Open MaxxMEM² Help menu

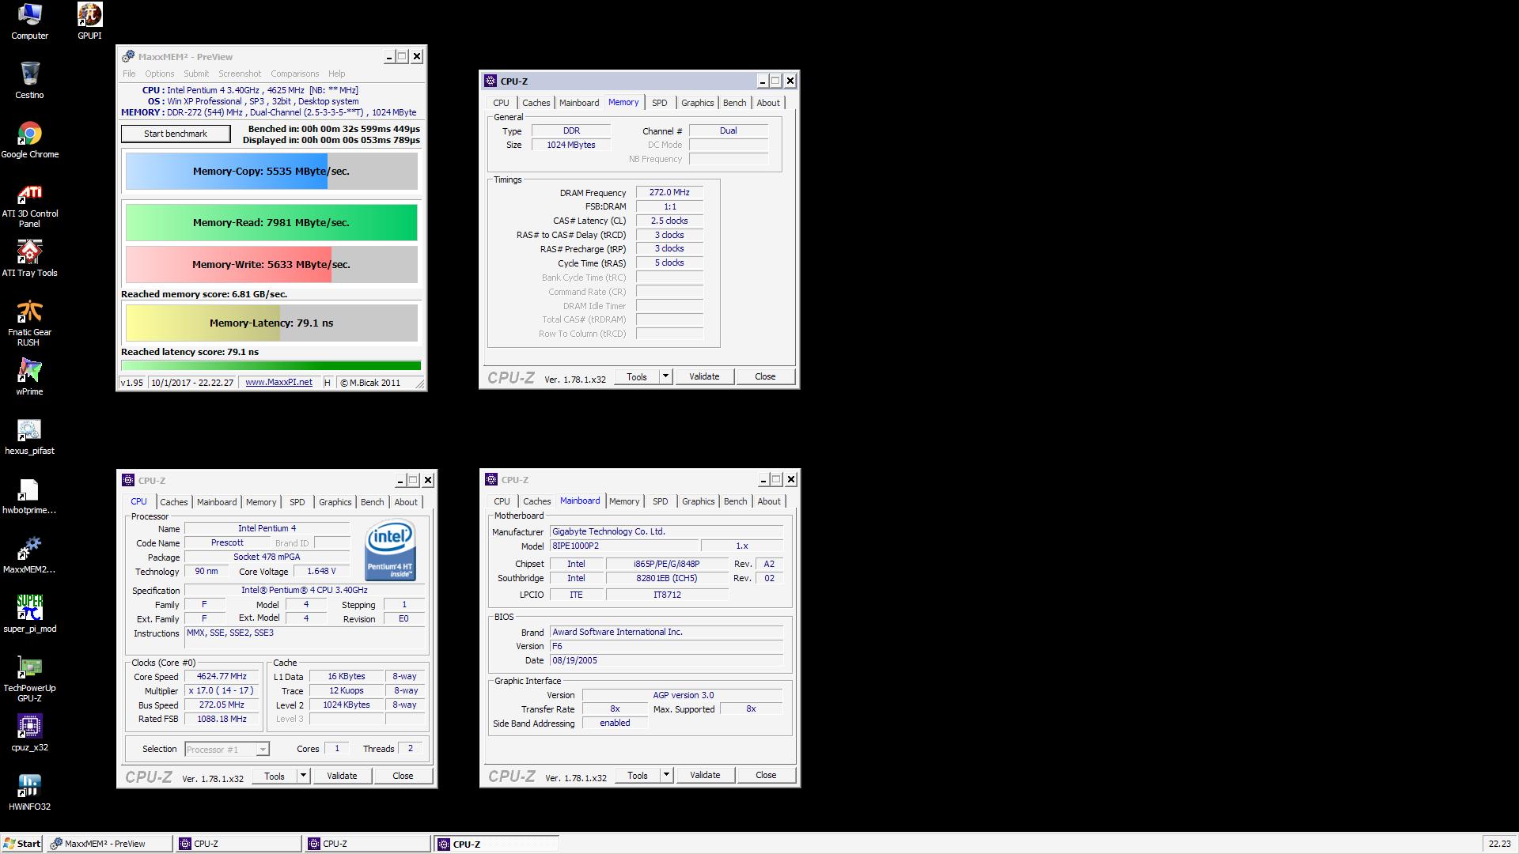pos(336,74)
